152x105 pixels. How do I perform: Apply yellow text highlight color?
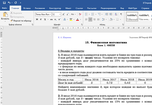[71, 19]
